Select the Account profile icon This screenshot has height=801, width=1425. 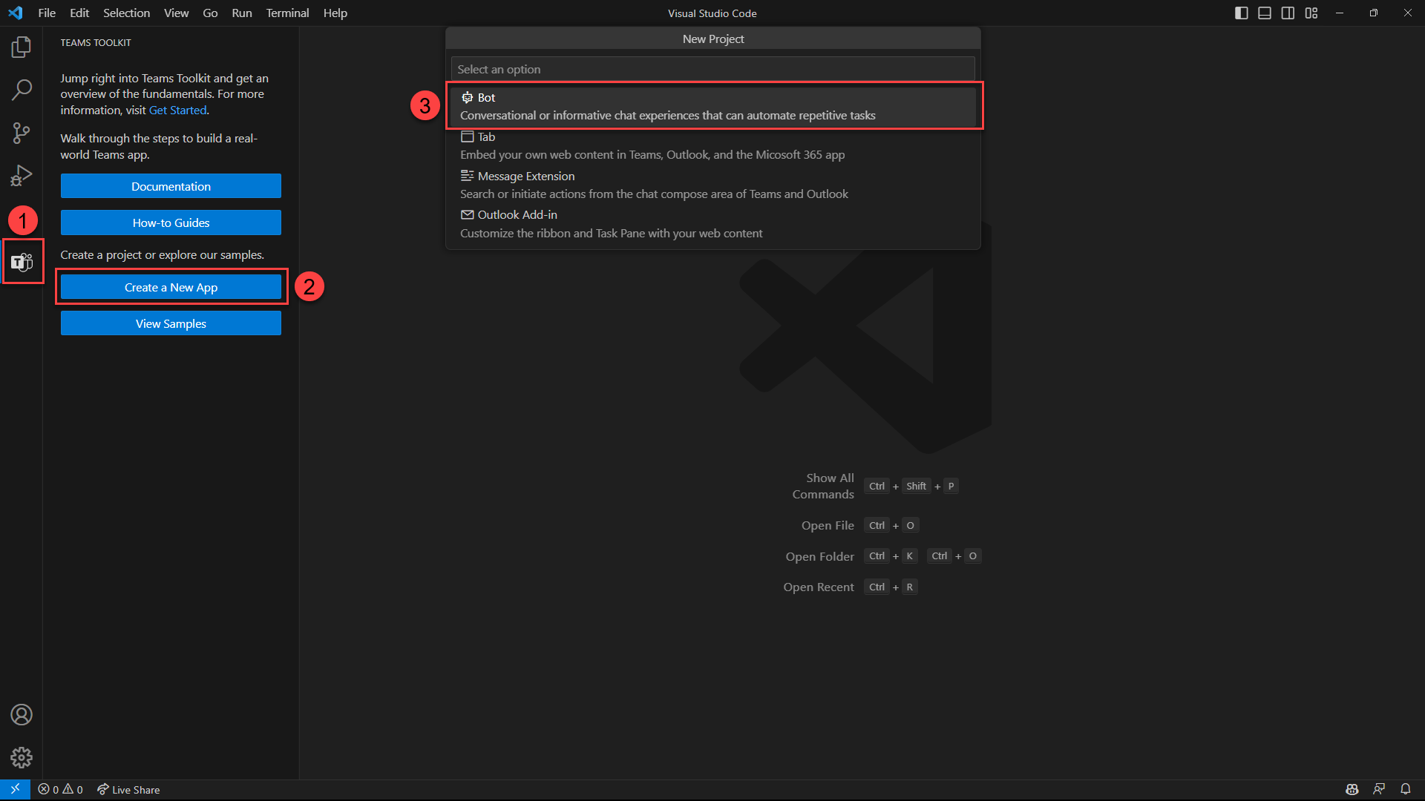coord(21,715)
